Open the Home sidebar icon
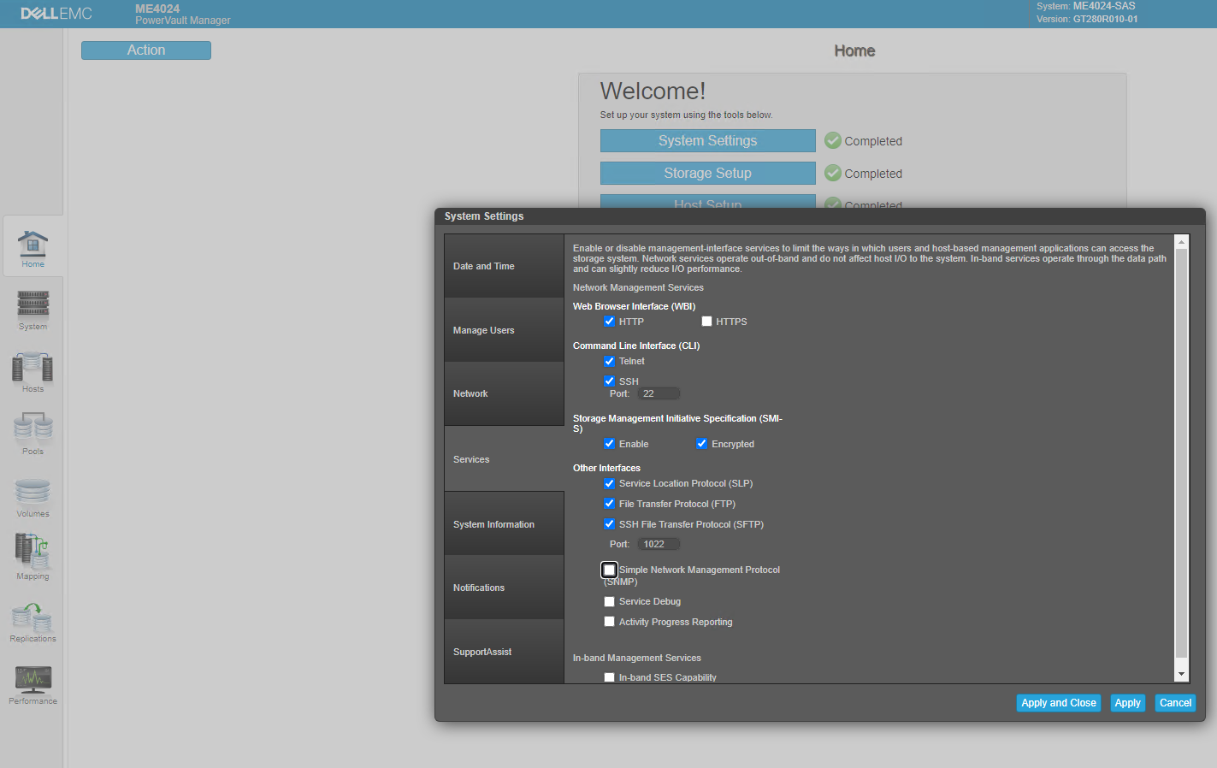 (x=32, y=248)
